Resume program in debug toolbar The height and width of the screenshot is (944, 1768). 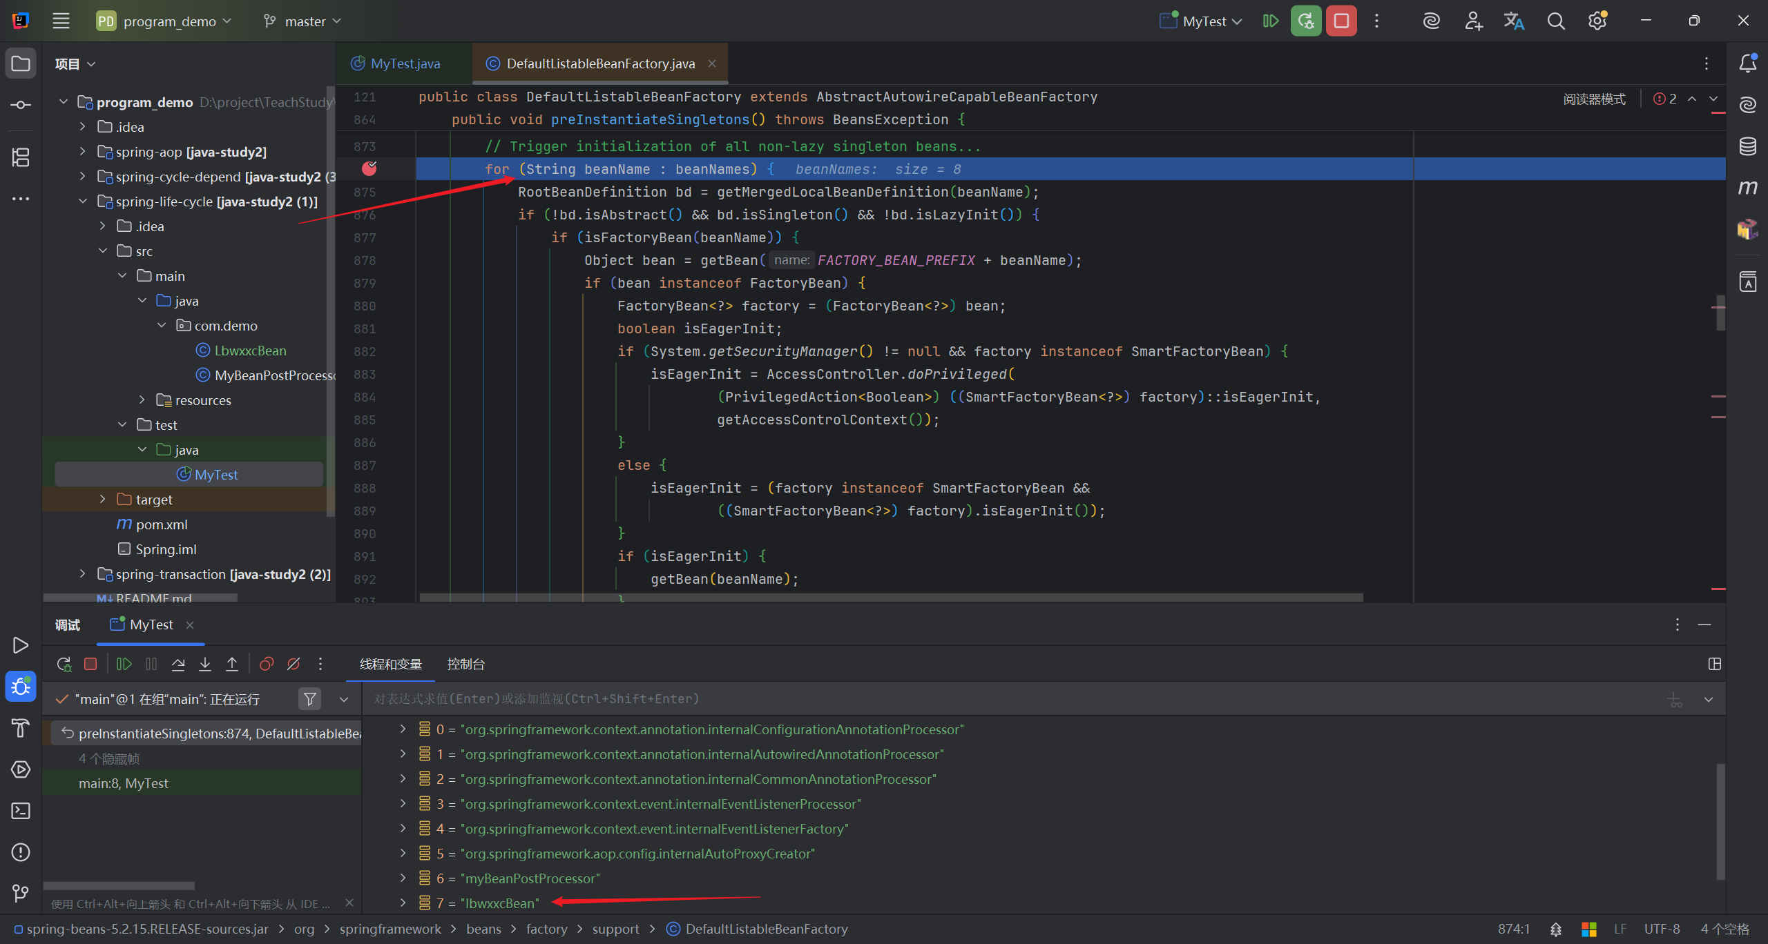pyautogui.click(x=124, y=664)
